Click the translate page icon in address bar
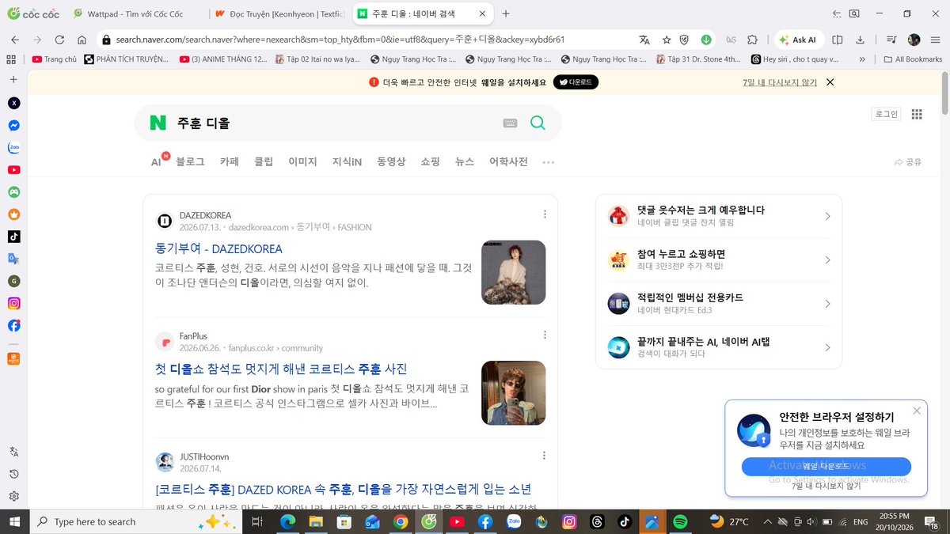The height and width of the screenshot is (534, 950). [x=644, y=40]
